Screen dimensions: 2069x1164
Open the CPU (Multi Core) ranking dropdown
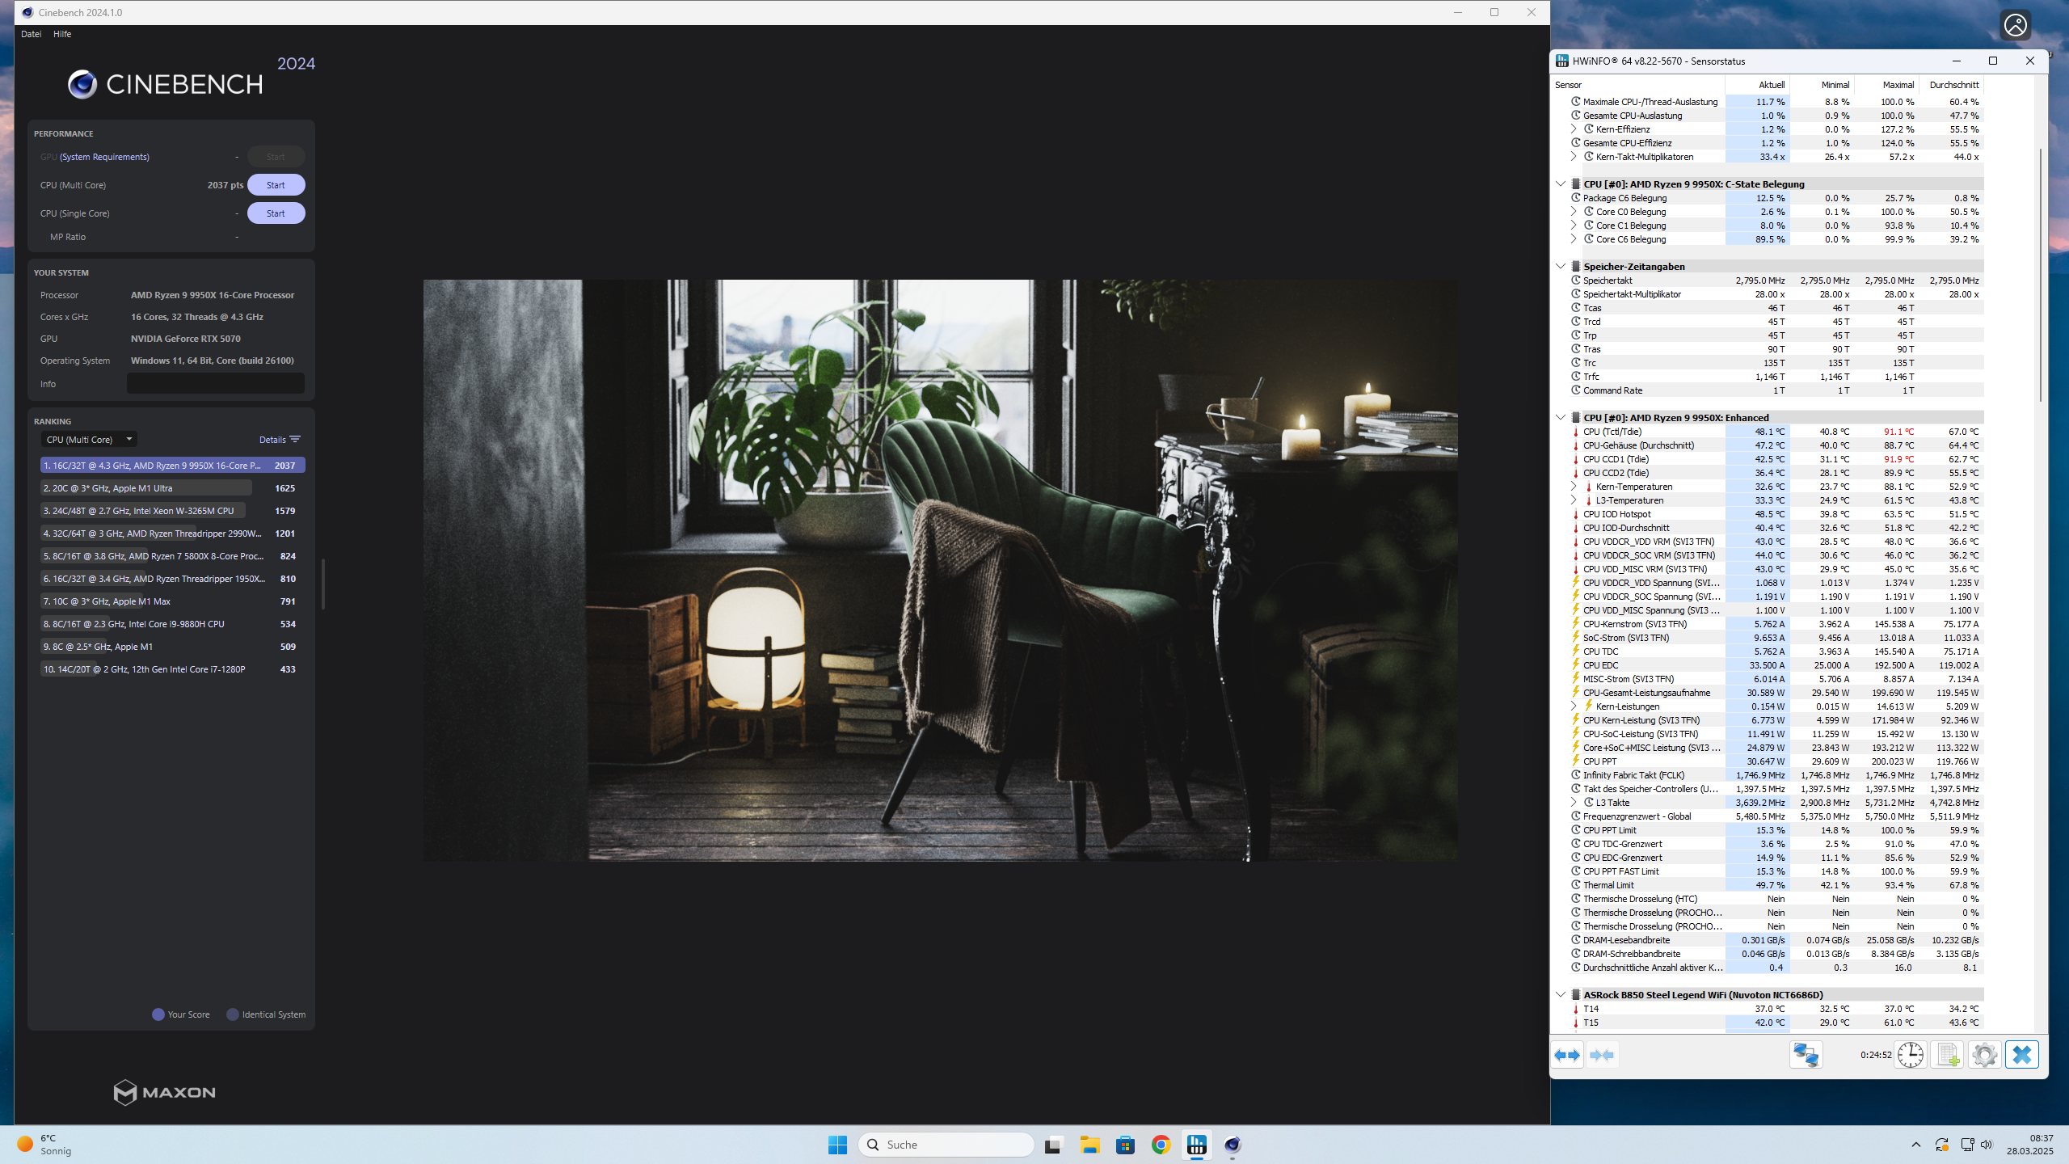89,440
